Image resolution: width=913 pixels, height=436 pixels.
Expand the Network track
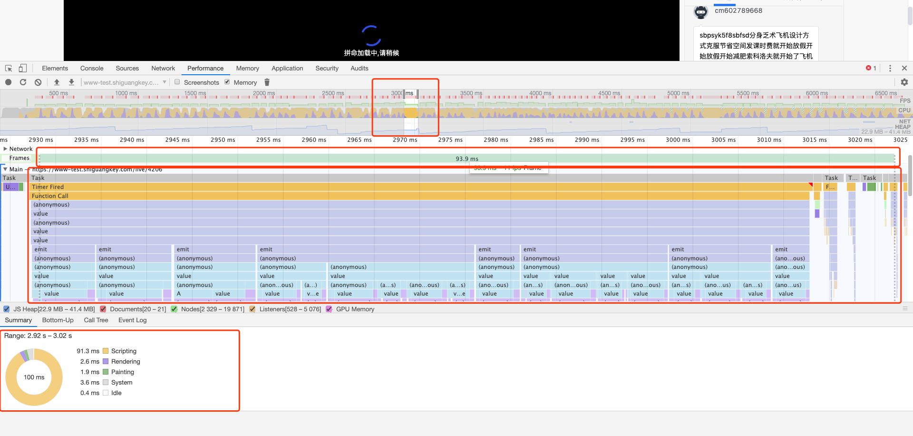(x=5, y=149)
